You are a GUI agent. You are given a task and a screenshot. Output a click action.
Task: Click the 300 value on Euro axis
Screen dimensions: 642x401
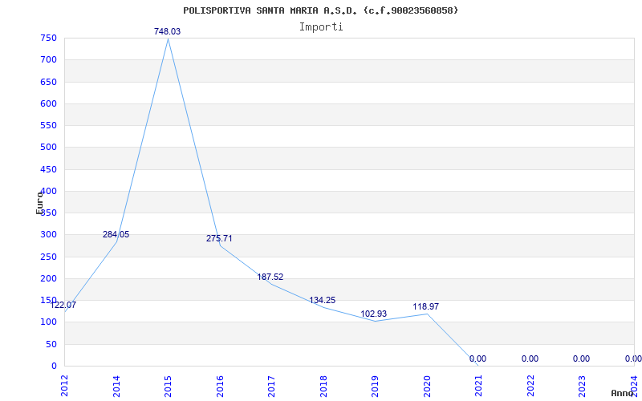point(48,235)
